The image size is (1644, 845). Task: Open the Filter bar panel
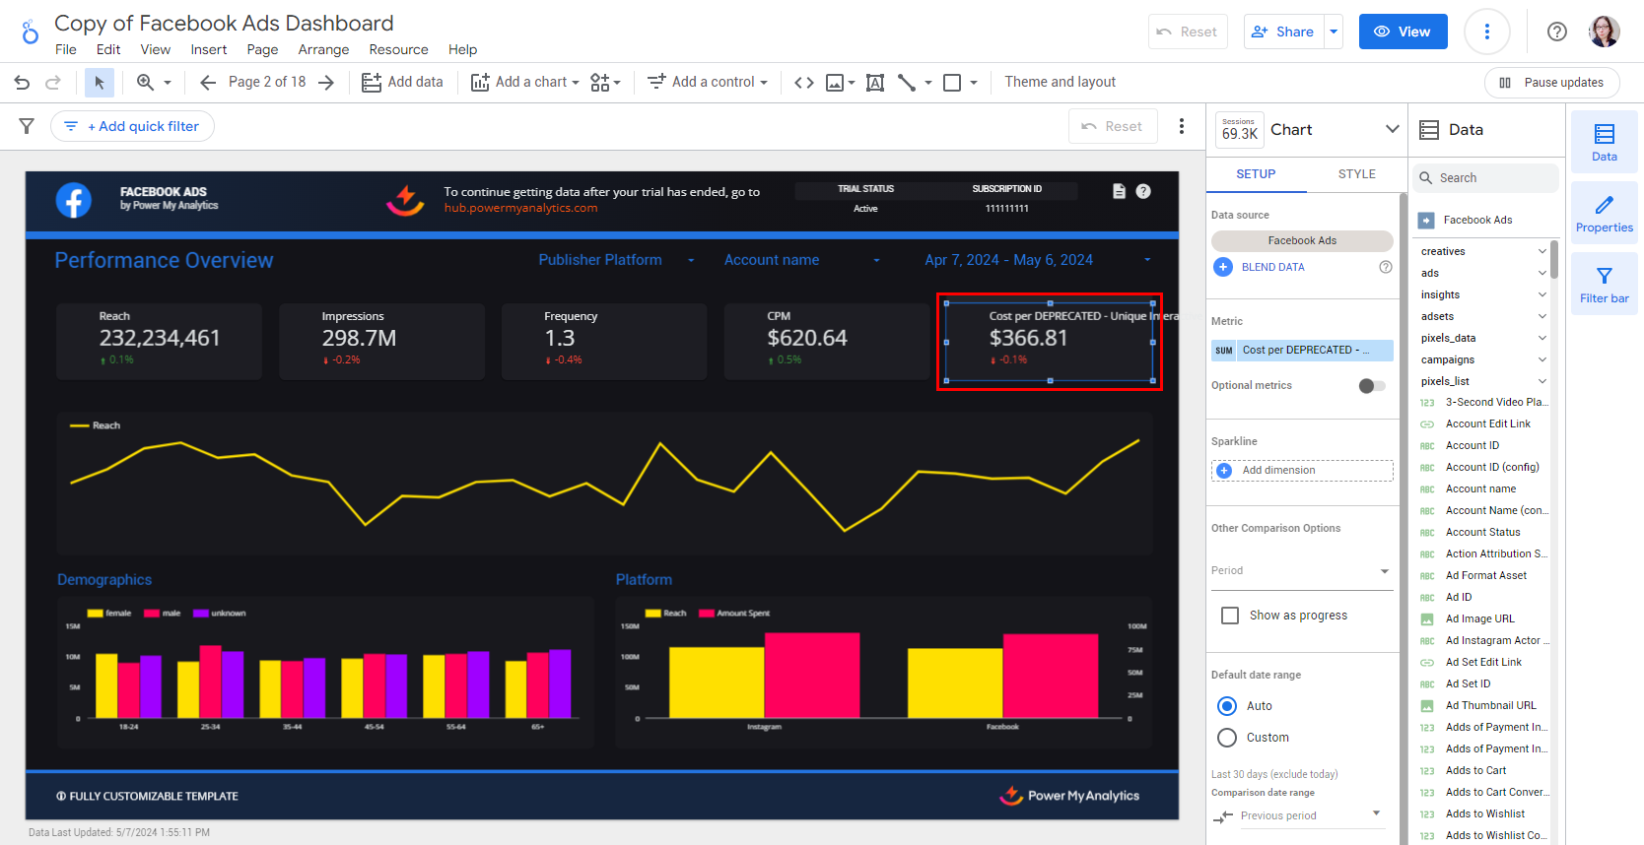pos(1604,285)
